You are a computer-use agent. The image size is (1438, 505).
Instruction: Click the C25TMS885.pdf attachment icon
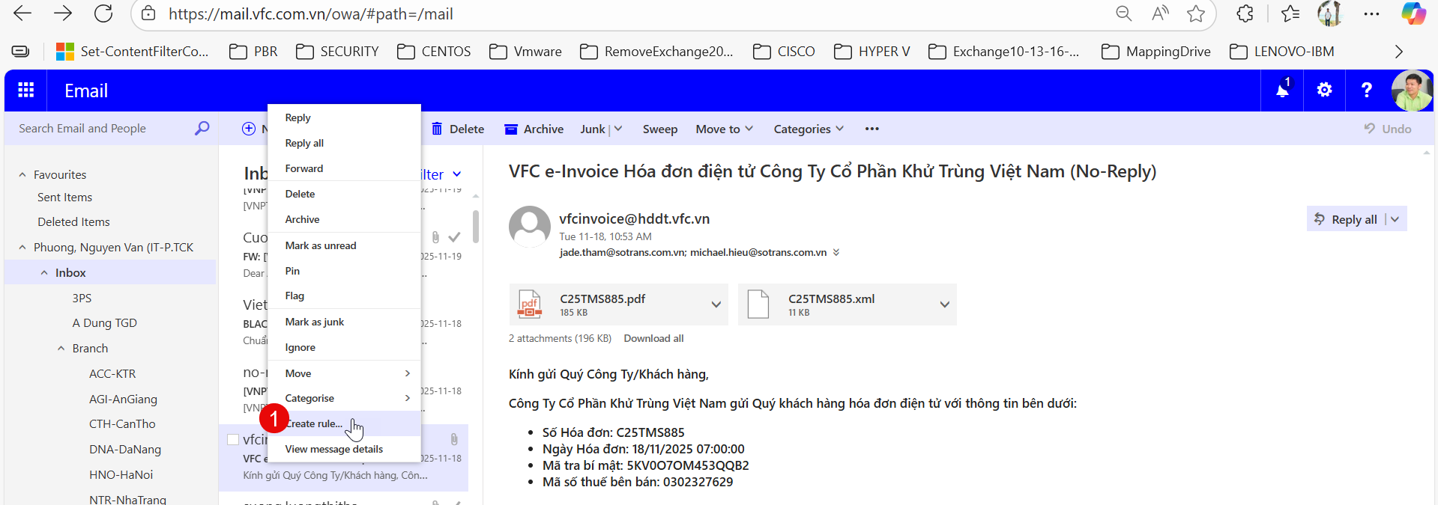[x=530, y=304]
